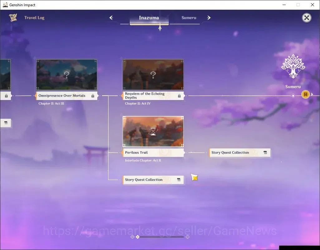
Task: Click the Travel Log scroll icon
Action: tap(13, 17)
